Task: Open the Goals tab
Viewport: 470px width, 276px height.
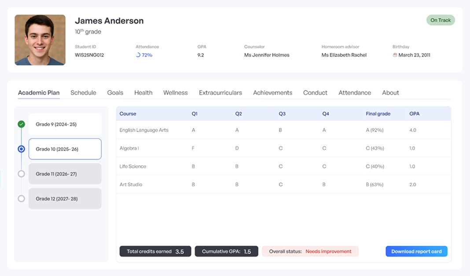Action: coord(115,93)
